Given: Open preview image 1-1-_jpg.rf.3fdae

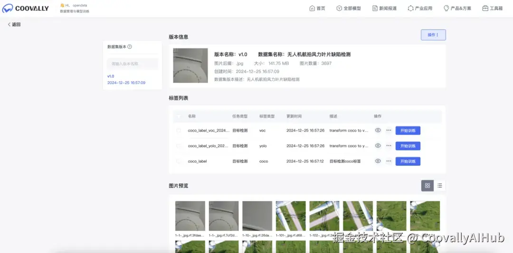Looking at the screenshot, I should [x=190, y=216].
